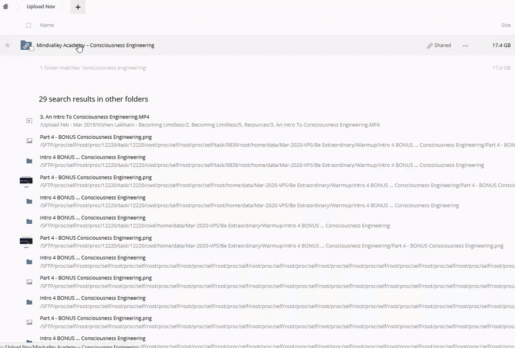Check the small checkbox on Mindvalley folder icon
515x348 pixels.
point(32,49)
